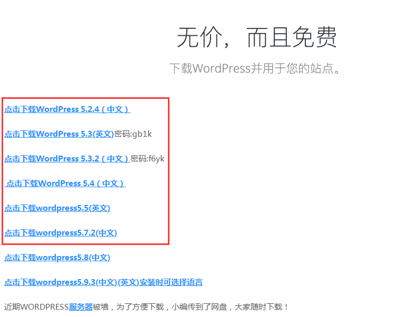The width and height of the screenshot is (399, 317).
Task: Click the 而且免费 part of the heading
Action: [292, 37]
